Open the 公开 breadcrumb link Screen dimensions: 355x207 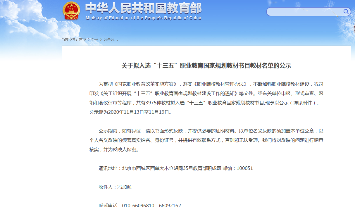[x=95, y=39]
